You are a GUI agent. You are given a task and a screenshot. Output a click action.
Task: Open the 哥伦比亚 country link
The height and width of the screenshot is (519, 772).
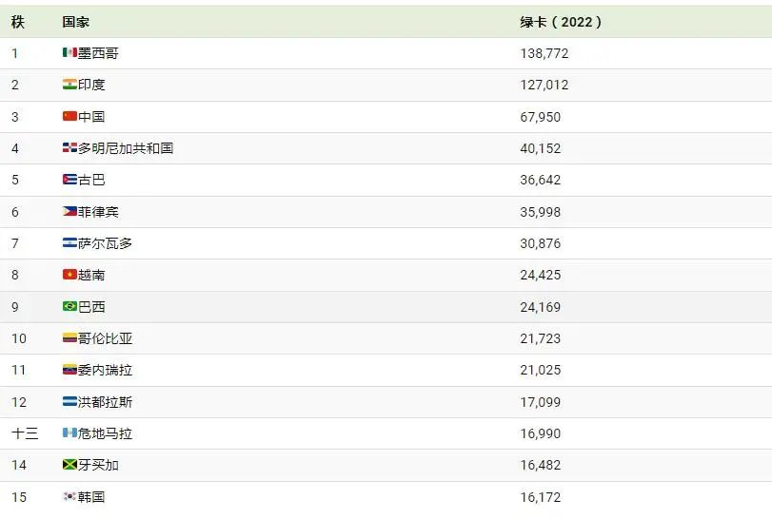pos(105,338)
